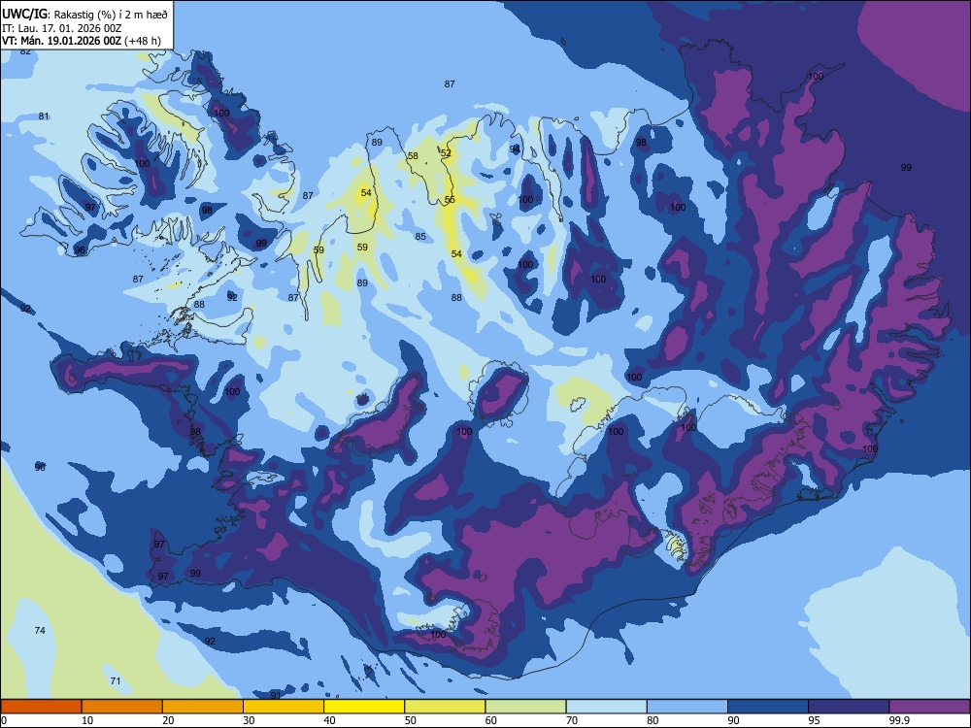The image size is (971, 728).
Task: Pick the dark blue 90–95 legend swatch
Action: click(x=768, y=707)
